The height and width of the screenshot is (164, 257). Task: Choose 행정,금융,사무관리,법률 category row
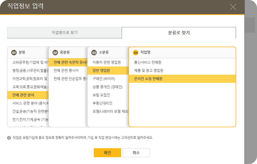point(28,70)
